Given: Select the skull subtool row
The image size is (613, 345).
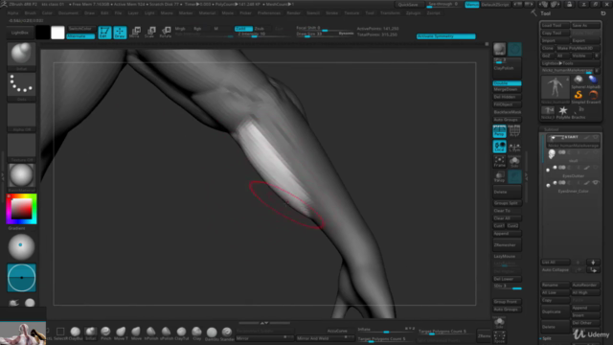Looking at the screenshot, I should (573, 155).
